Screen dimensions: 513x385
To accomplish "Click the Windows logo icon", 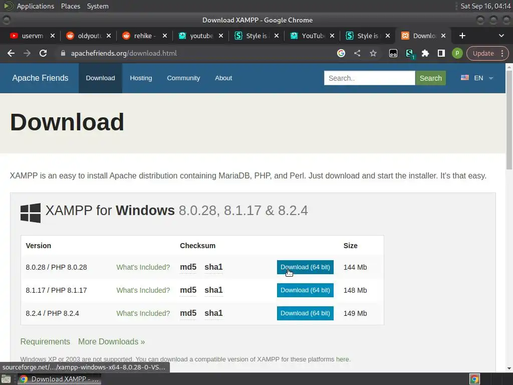I will pos(31,213).
